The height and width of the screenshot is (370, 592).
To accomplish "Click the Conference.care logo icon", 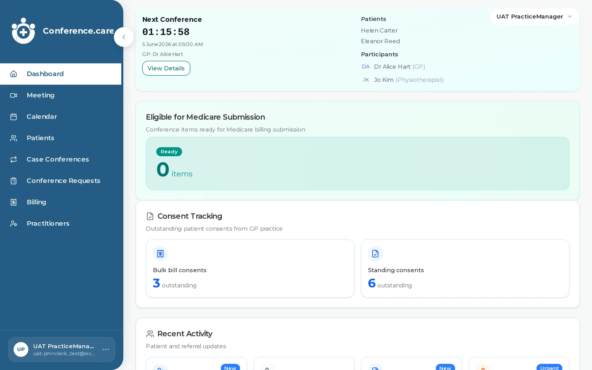I will point(23,31).
